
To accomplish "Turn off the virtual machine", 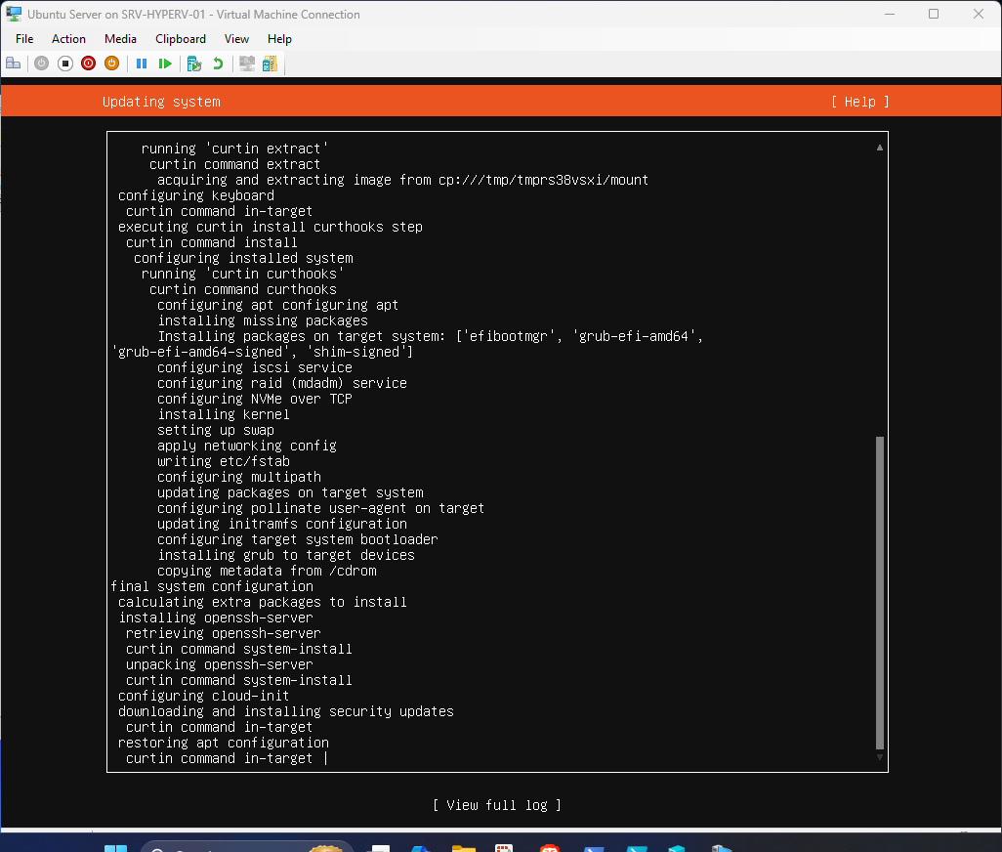I will [64, 63].
